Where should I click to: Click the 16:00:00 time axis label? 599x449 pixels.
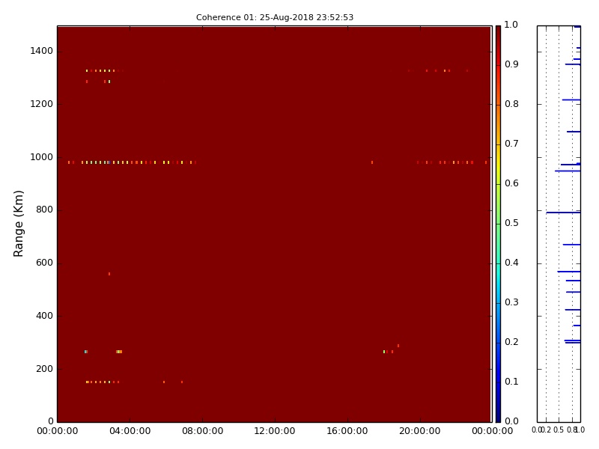[x=347, y=431]
